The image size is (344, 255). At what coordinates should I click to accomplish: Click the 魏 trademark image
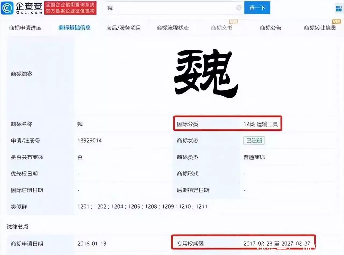206,74
